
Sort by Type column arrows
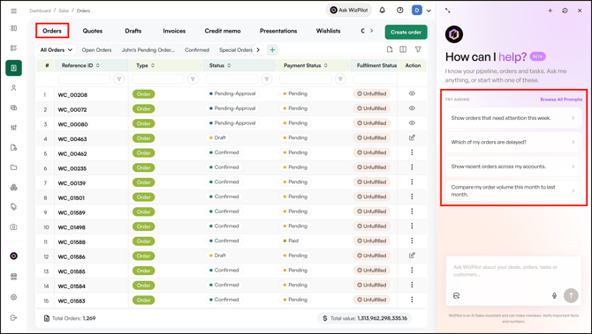pyautogui.click(x=153, y=65)
